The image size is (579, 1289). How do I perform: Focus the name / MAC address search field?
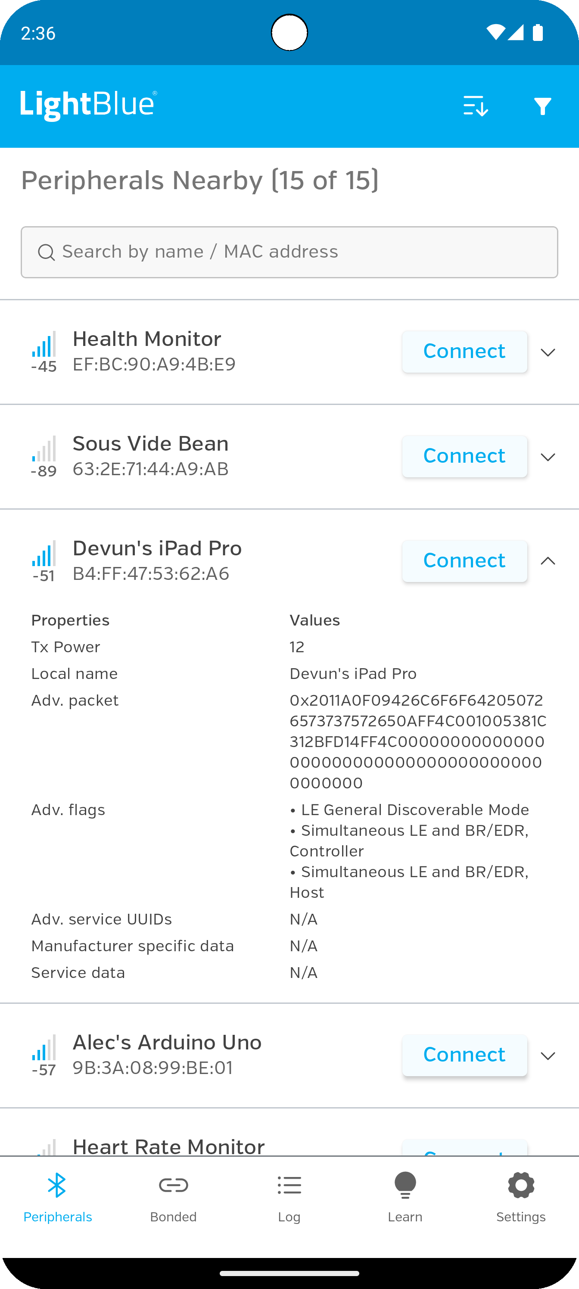(289, 252)
